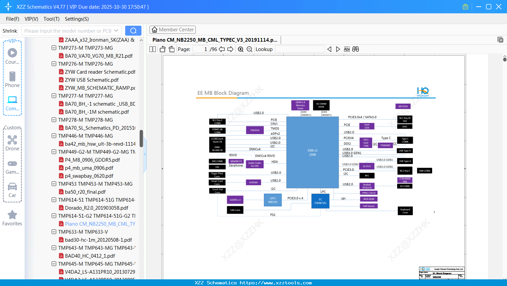Open the Settings(S) menu
Image resolution: width=507 pixels, height=286 pixels.
[77, 19]
